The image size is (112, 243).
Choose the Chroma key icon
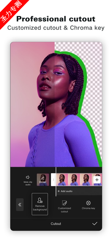coord(88,203)
